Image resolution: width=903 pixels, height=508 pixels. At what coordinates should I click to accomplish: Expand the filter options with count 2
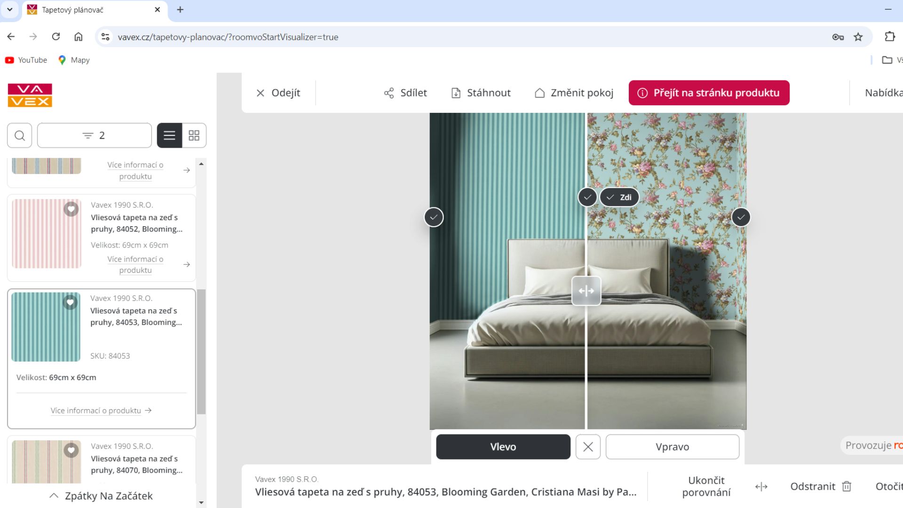click(x=94, y=135)
